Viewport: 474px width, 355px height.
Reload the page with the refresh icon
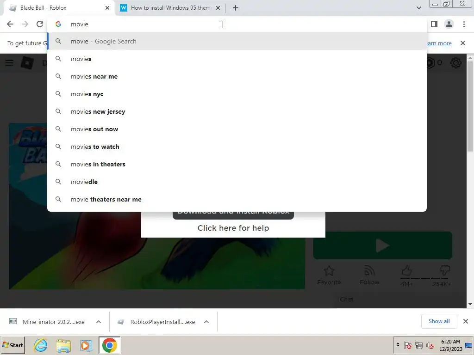(40, 24)
